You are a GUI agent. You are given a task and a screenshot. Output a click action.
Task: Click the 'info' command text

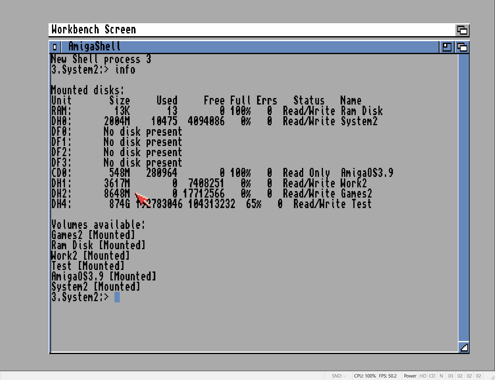[125, 70]
